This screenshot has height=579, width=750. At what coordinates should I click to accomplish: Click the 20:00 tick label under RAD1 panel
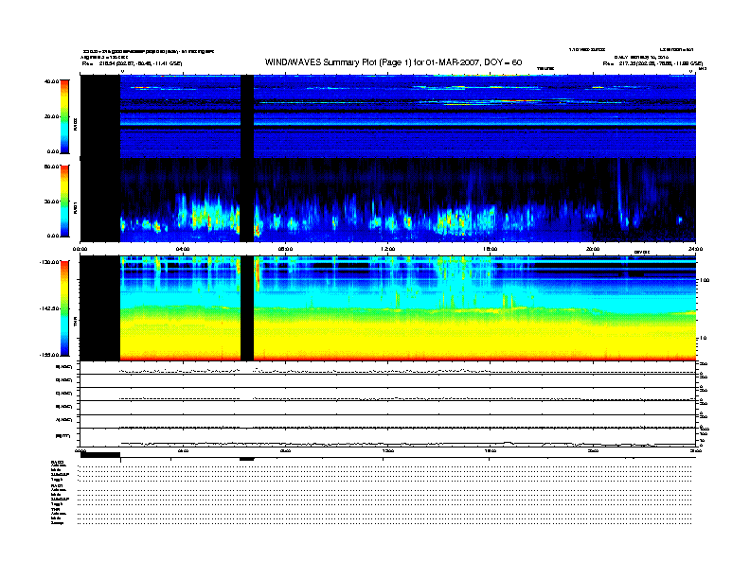593,249
